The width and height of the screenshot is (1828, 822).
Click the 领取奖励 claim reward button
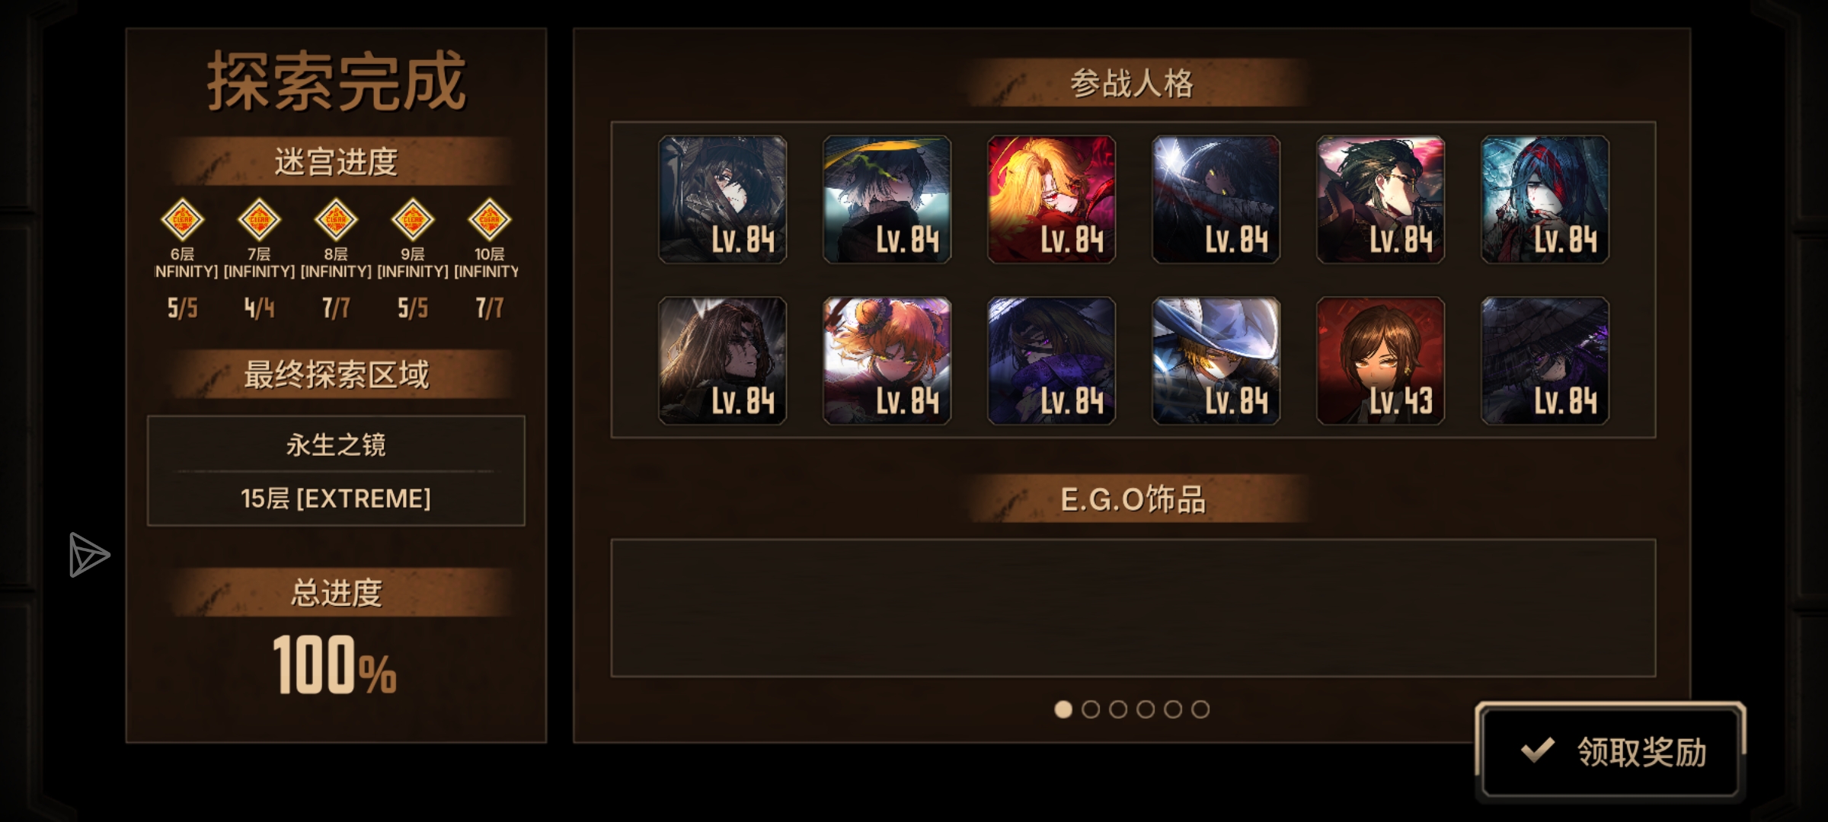(x=1610, y=751)
